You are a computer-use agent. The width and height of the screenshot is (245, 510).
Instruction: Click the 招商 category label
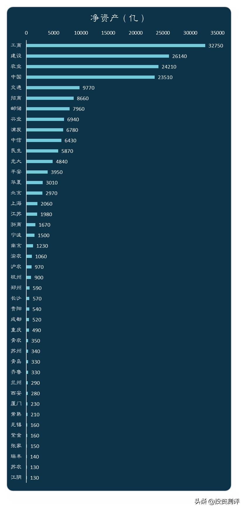16,98
